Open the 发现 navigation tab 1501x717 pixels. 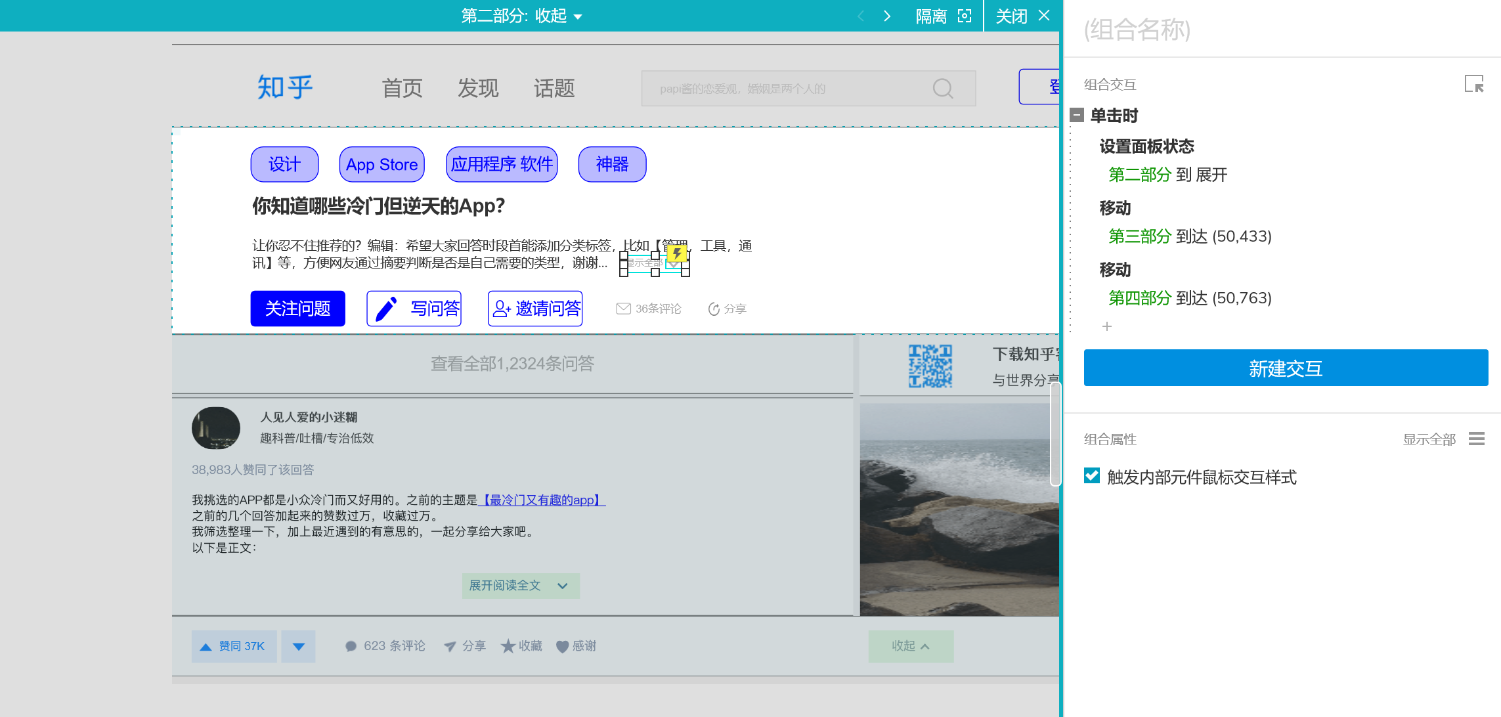pos(478,89)
